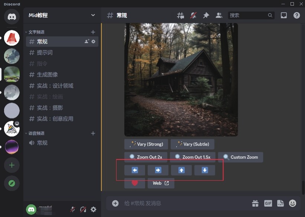This screenshot has width=305, height=217.
Task: Select the 常规 text channel
Action: 62,42
